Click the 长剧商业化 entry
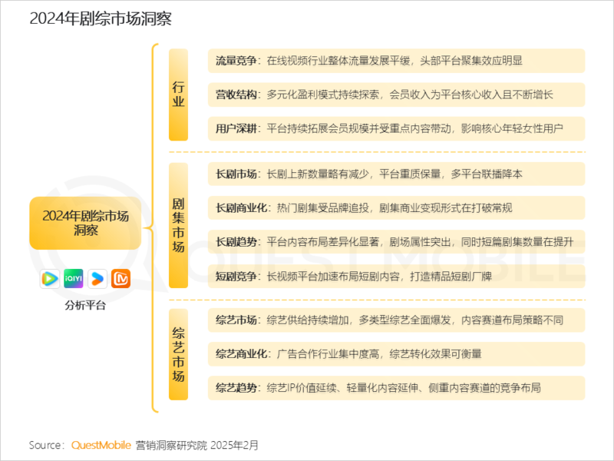This screenshot has height=461, width=614. click(x=396, y=207)
